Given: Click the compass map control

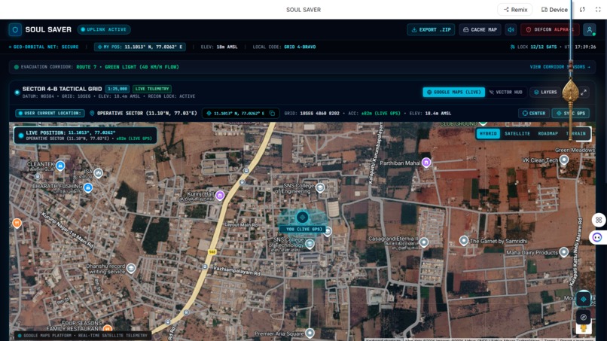Looking at the screenshot, I should (x=584, y=318).
